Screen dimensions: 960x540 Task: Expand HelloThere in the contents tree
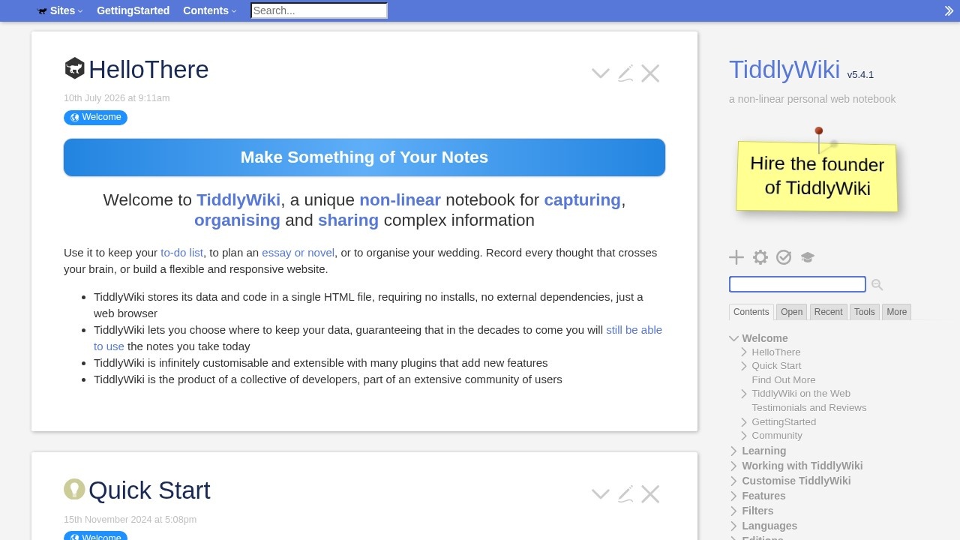point(744,352)
